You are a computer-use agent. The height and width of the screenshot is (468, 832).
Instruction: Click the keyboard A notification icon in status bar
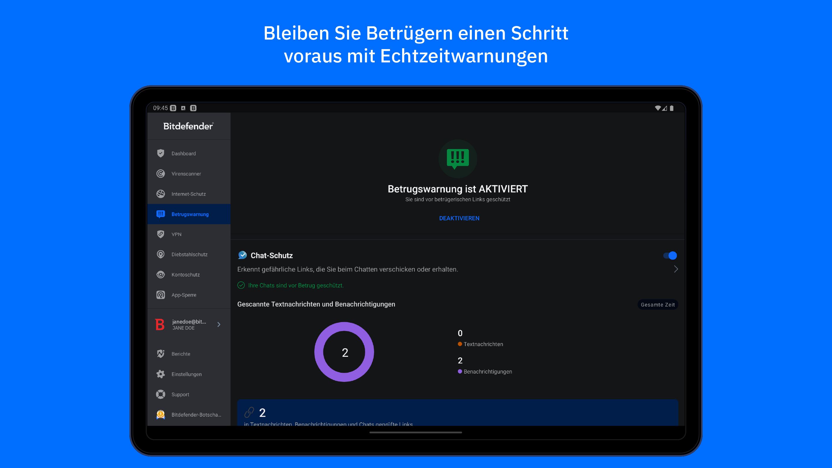pos(183,108)
